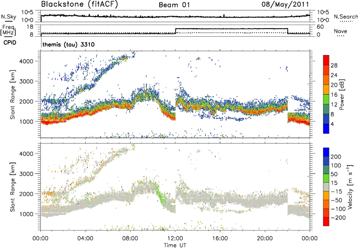
Task: Click the '18' frequency axis tick
Action: pos(30,27)
